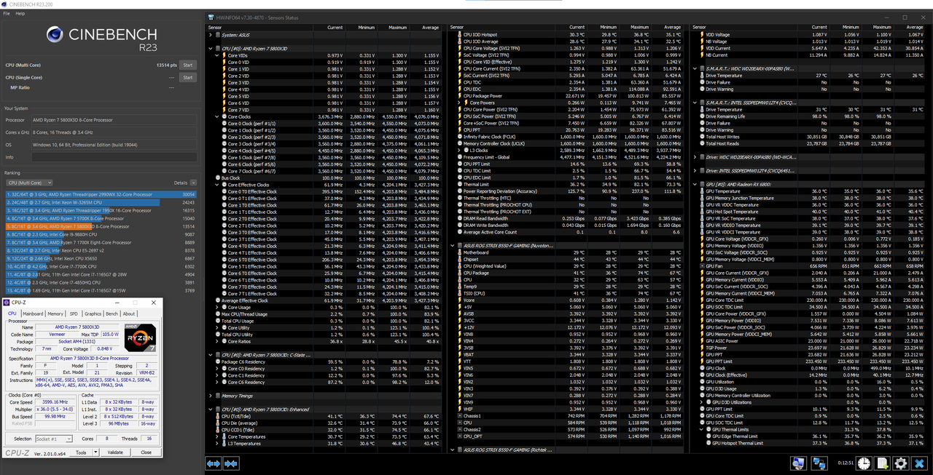The image size is (933, 475).
Task: Switch to the Mainboard tab in CPU-Z
Action: pos(32,314)
